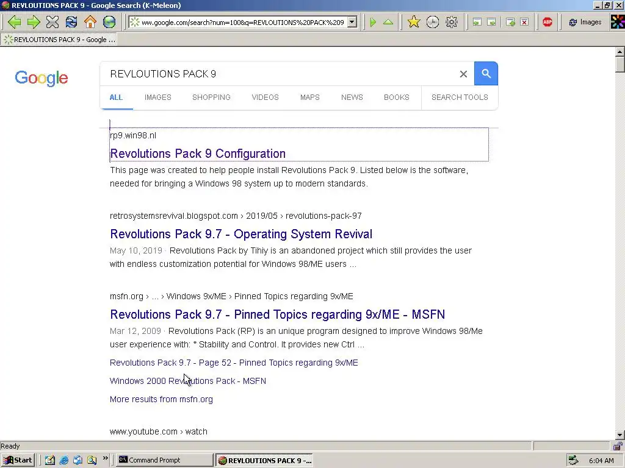Click the Google logo
The height and width of the screenshot is (468, 625).
pos(42,78)
